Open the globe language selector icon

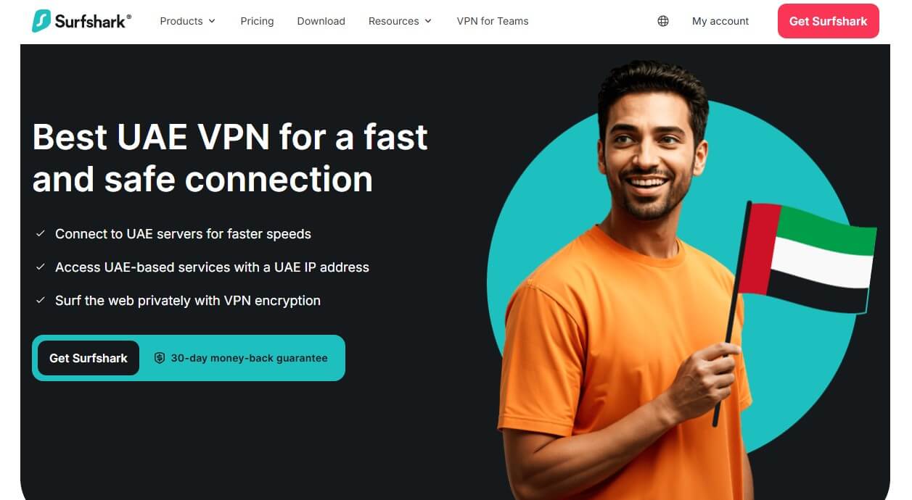click(663, 21)
